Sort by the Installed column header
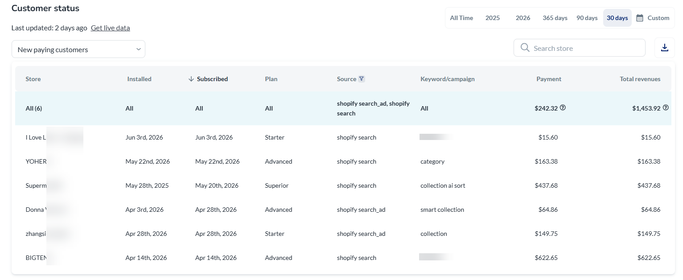The height and width of the screenshot is (280, 683). (x=139, y=79)
